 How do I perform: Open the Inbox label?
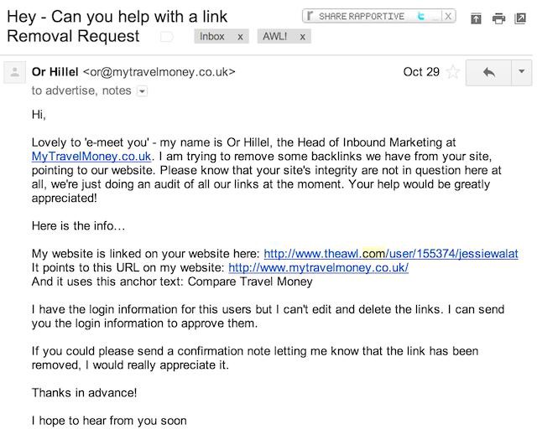(212, 36)
